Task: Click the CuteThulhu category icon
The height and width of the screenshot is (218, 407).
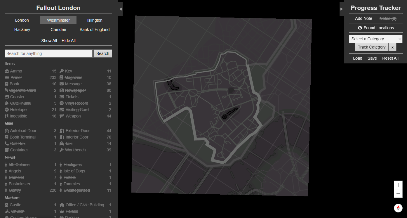Action: (7, 103)
